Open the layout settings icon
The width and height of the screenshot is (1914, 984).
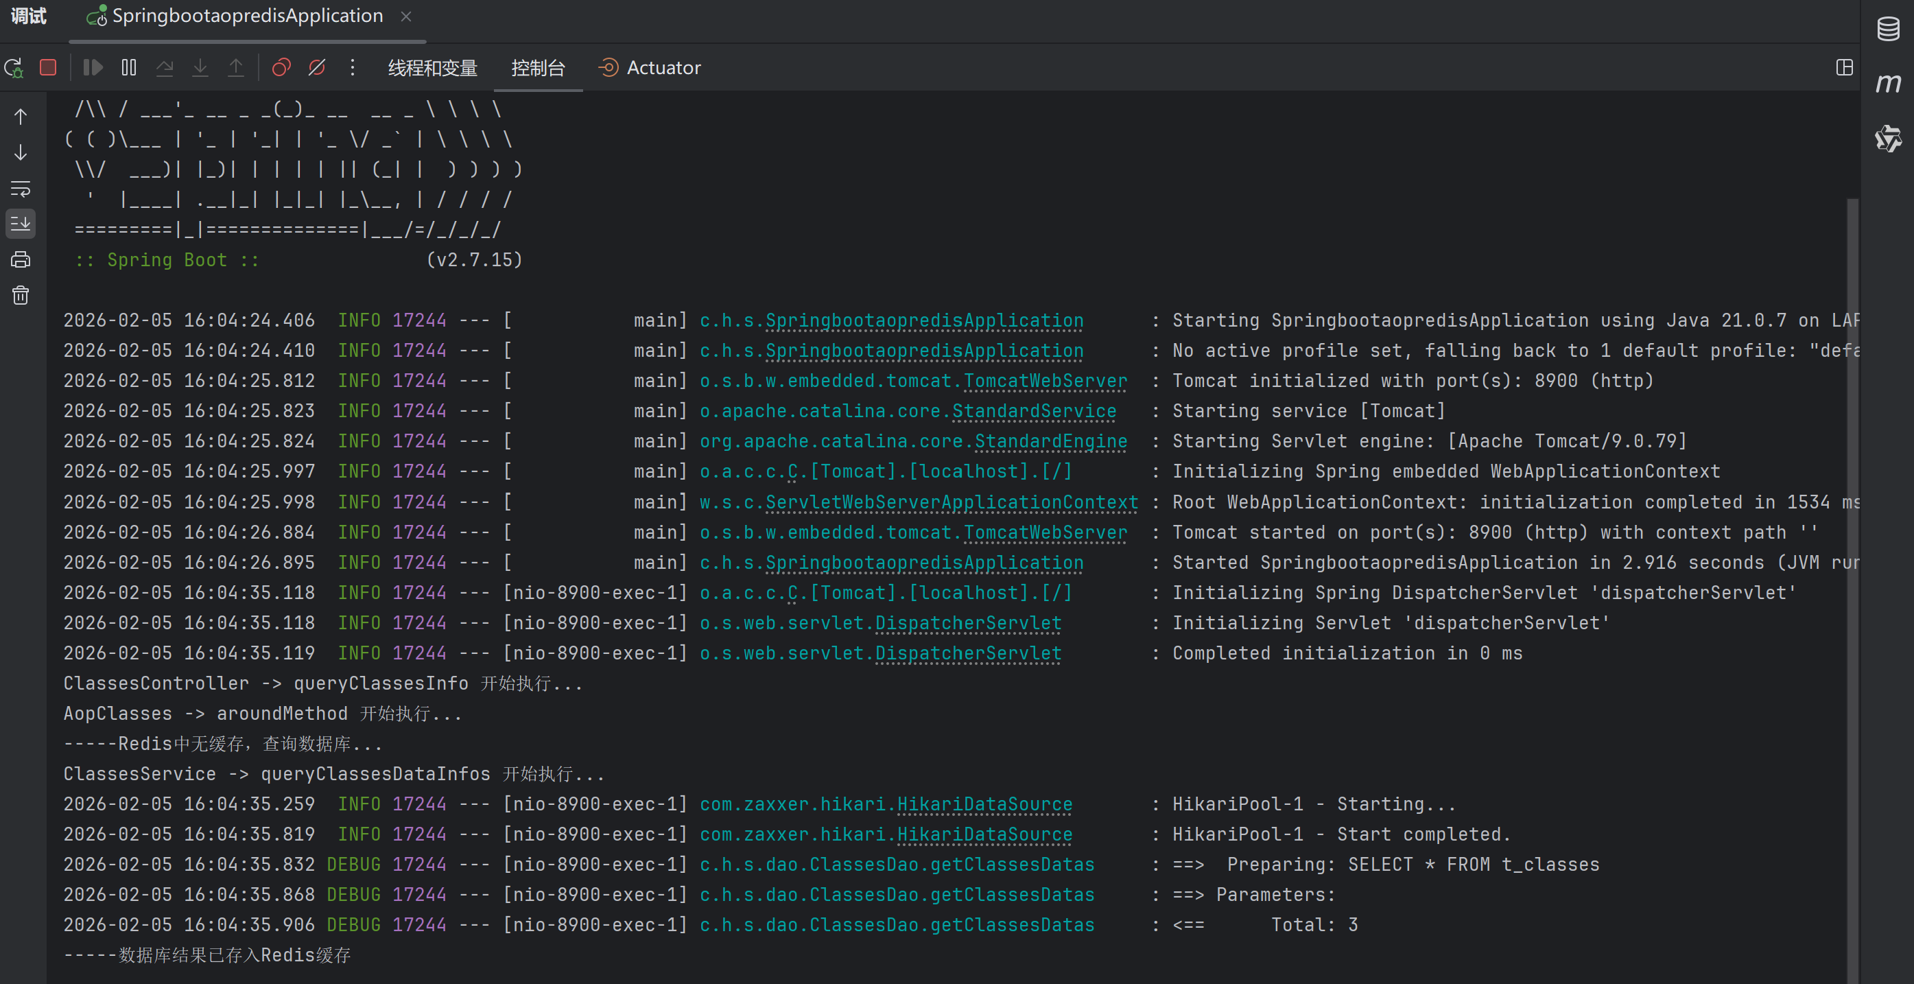point(1844,68)
